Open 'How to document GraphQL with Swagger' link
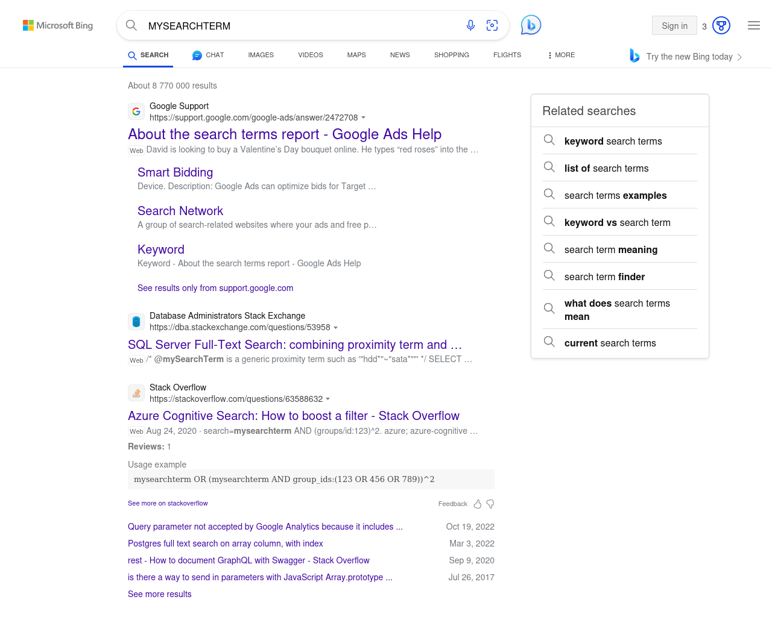This screenshot has width=772, height=617. (248, 560)
